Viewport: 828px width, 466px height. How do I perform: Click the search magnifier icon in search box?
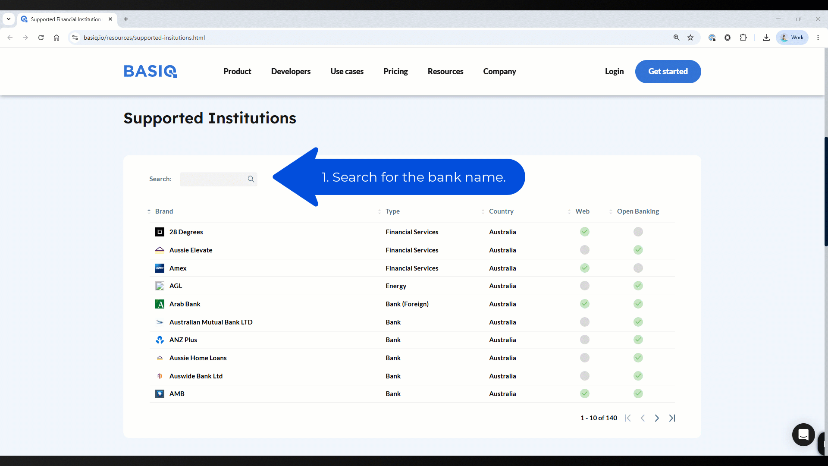click(251, 179)
